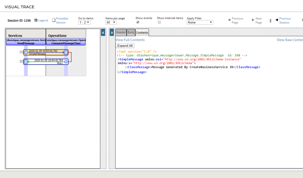Click the xml version declaration line
The image size is (303, 178).
[136, 51]
